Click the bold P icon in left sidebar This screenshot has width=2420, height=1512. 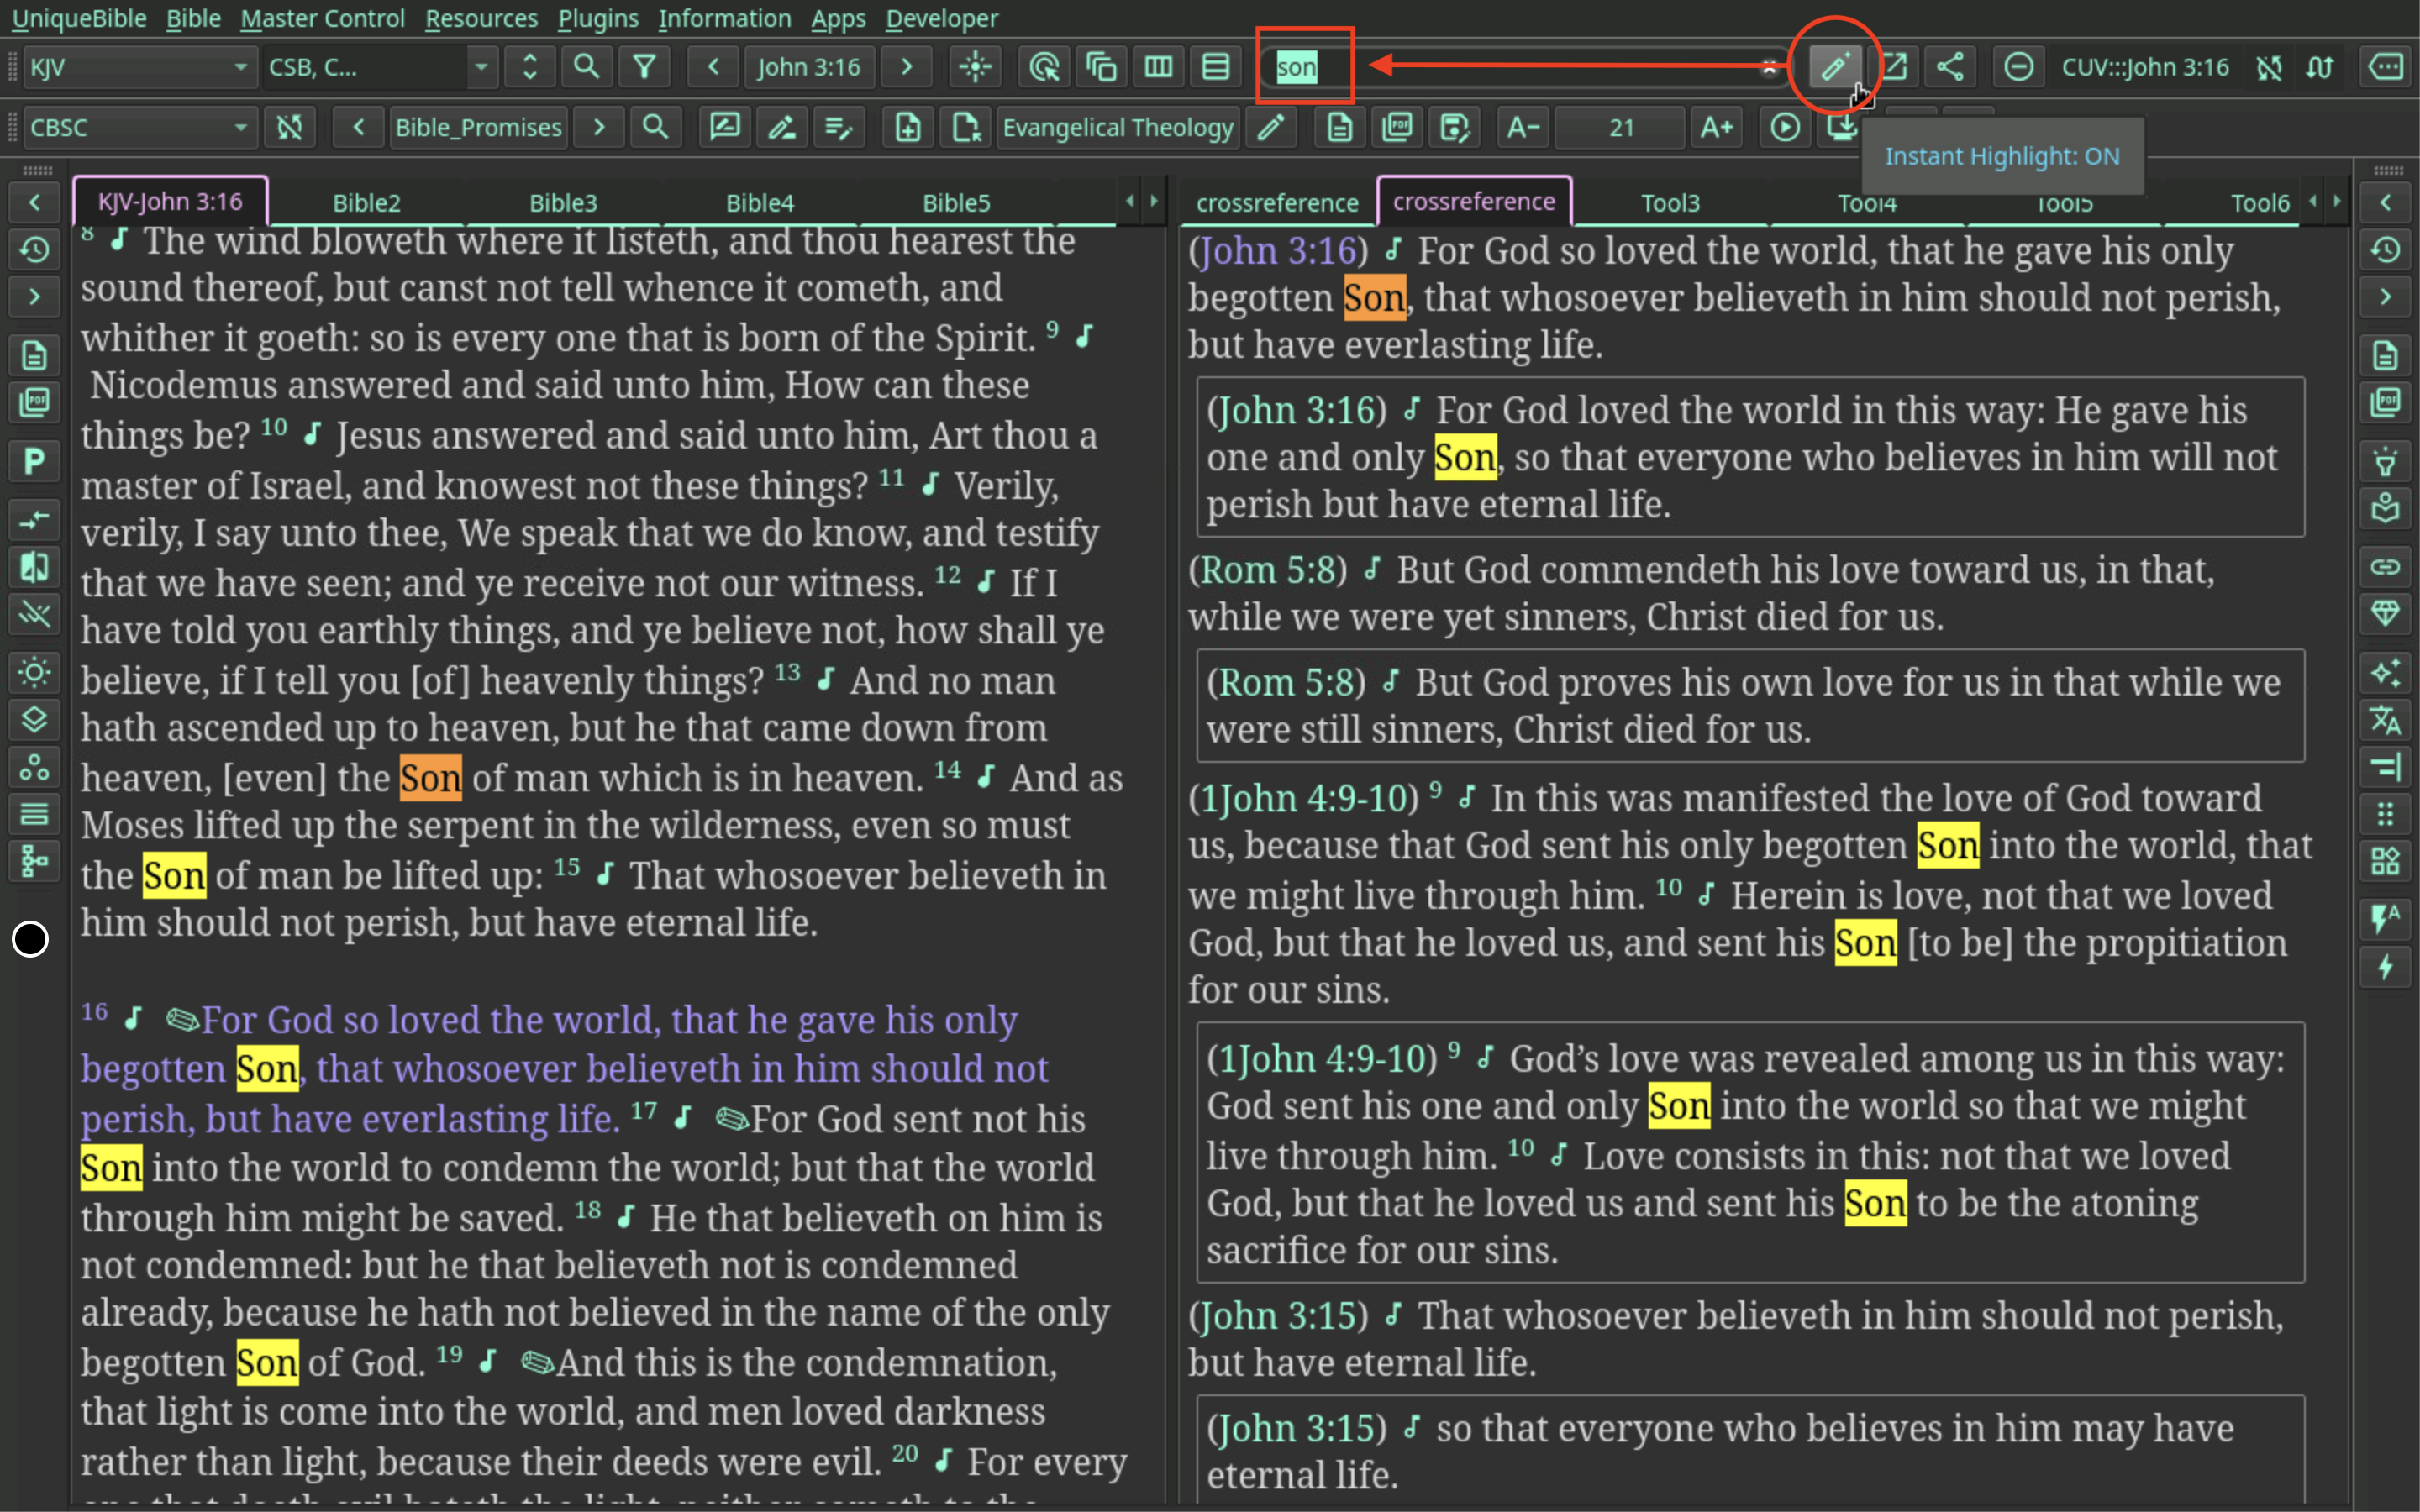coord(34,461)
